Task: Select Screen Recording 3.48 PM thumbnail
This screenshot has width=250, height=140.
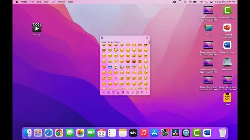Action: [x=227, y=80]
